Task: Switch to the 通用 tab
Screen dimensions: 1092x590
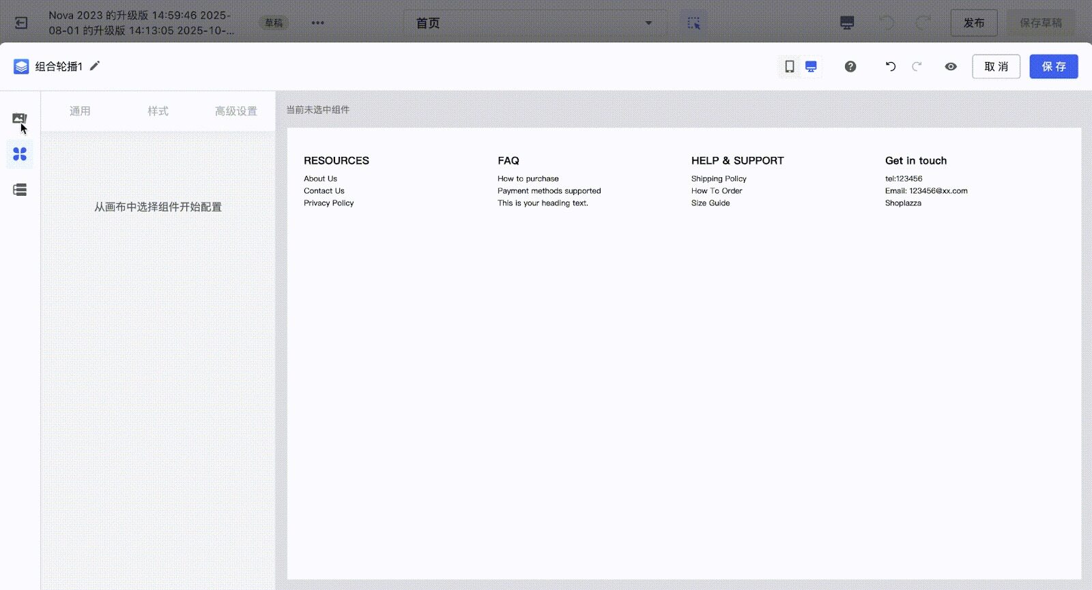Action: pyautogui.click(x=80, y=111)
